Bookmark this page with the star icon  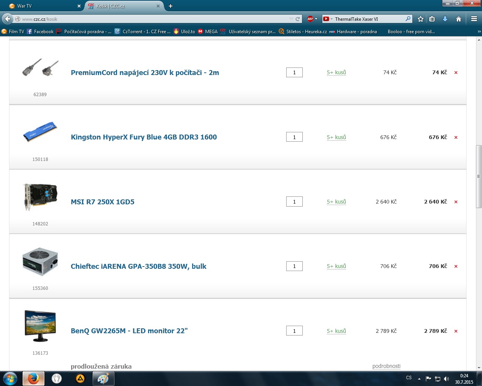tap(421, 19)
